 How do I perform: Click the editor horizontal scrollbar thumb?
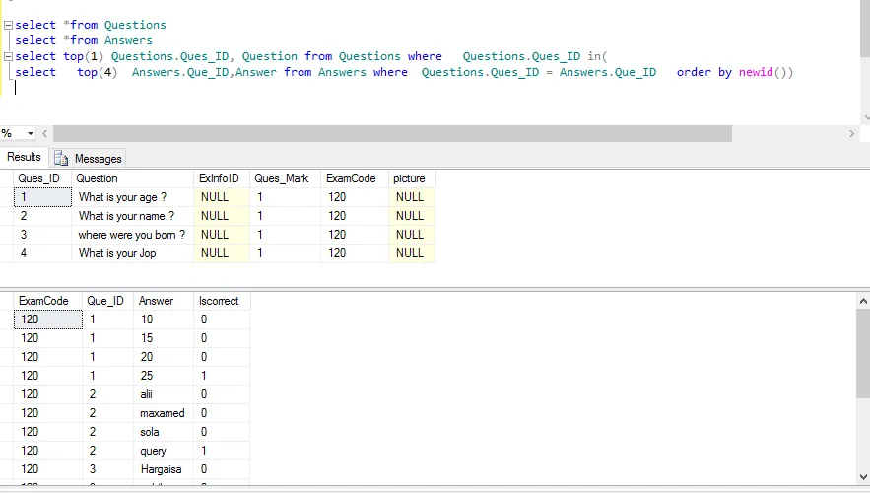(392, 133)
